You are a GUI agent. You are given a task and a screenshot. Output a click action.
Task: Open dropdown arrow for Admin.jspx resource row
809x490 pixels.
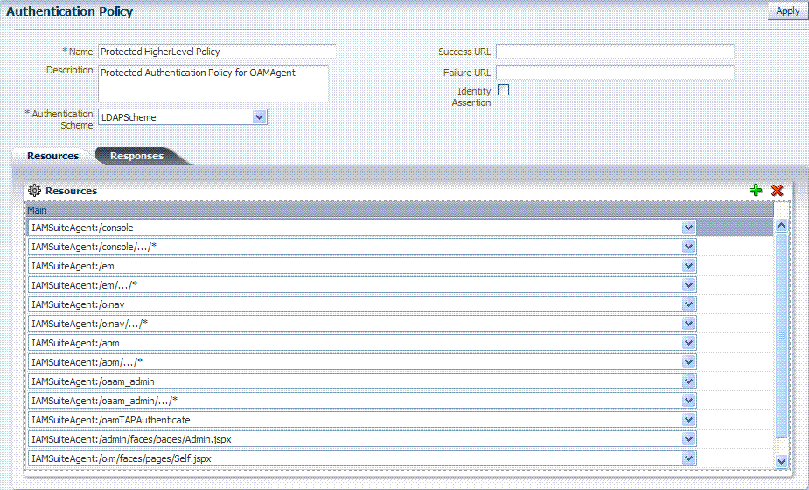pos(688,439)
